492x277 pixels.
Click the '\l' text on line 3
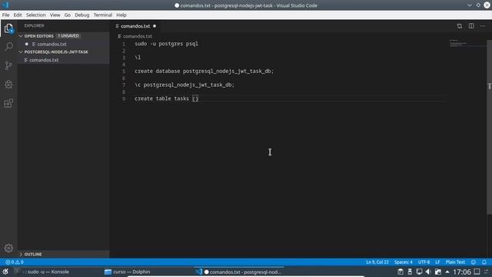138,58
